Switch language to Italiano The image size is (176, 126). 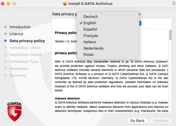(x=90, y=42)
